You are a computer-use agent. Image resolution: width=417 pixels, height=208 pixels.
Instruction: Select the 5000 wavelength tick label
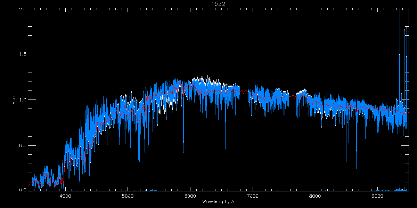tap(128, 195)
